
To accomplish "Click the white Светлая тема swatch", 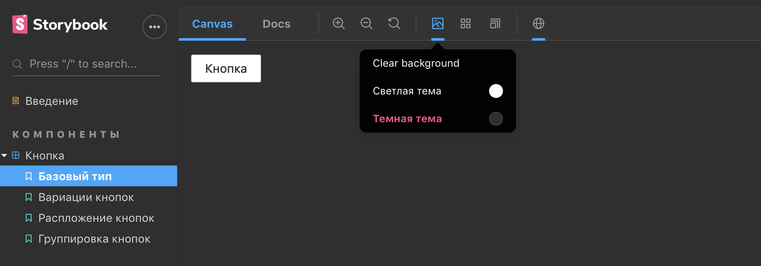I will point(496,91).
